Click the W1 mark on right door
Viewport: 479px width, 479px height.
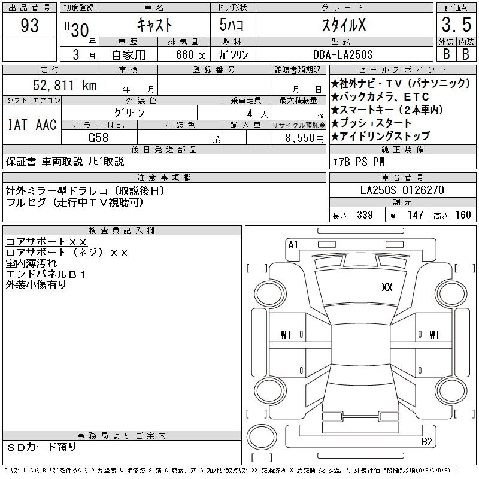pos(435,335)
